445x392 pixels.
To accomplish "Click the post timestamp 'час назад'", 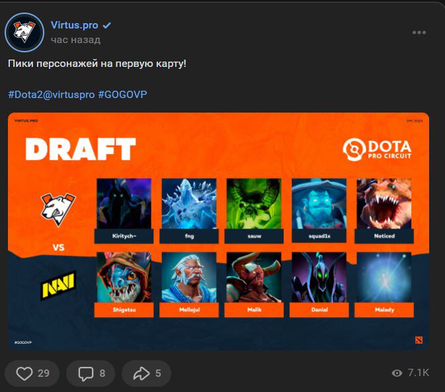I will [75, 40].
